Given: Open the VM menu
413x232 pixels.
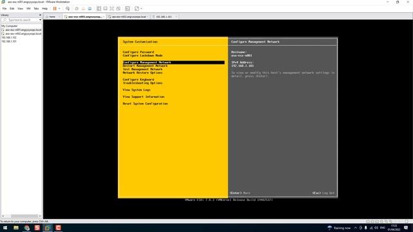Looking at the screenshot, I should click(28, 8).
